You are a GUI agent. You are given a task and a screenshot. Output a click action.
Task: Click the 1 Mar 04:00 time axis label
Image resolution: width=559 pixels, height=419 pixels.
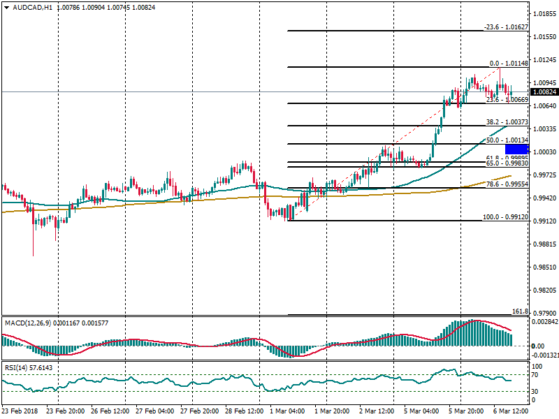click(x=287, y=411)
